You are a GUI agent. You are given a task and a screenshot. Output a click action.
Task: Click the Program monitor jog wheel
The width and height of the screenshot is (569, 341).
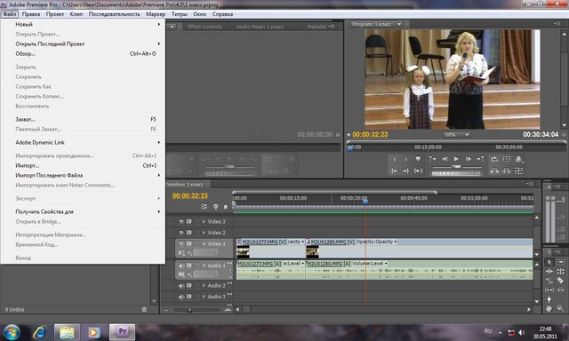(456, 173)
